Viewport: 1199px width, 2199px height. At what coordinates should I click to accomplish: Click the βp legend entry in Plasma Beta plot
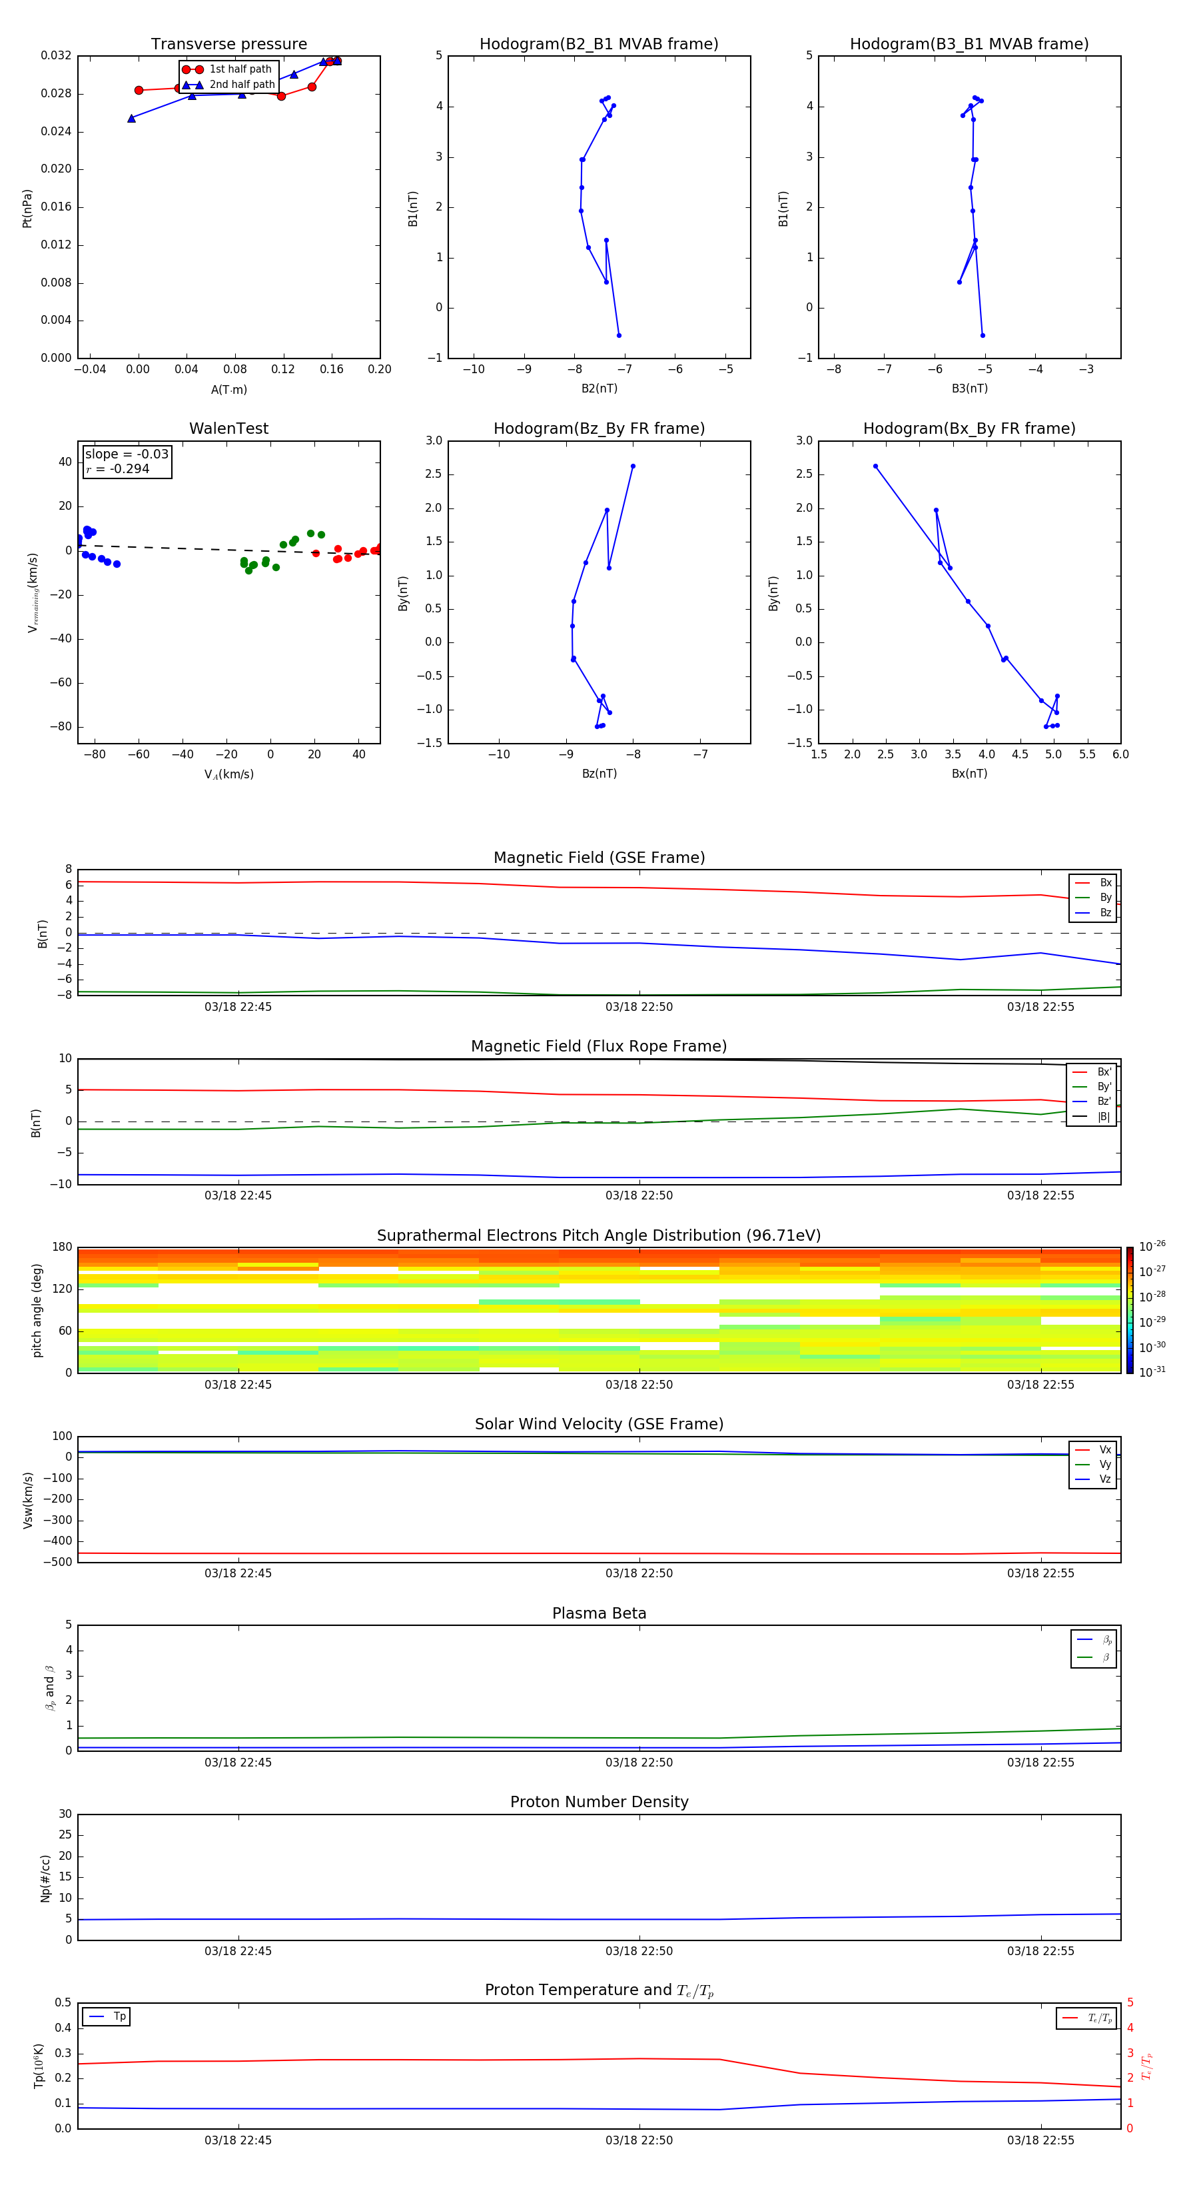1094,1639
